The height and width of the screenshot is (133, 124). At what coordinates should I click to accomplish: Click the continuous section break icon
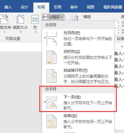[x=51, y=121]
